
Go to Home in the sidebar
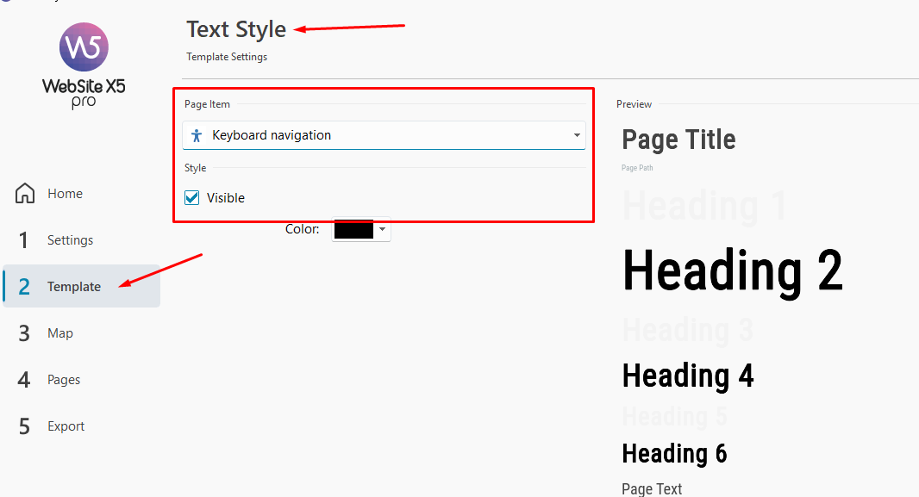[x=81, y=193]
